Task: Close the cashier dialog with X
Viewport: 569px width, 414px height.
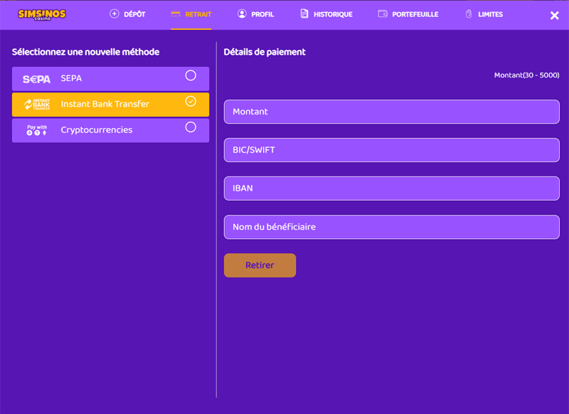Action: click(555, 16)
